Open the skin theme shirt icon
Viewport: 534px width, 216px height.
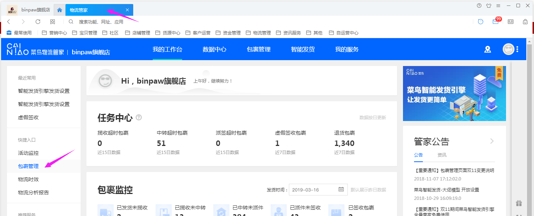489,6
